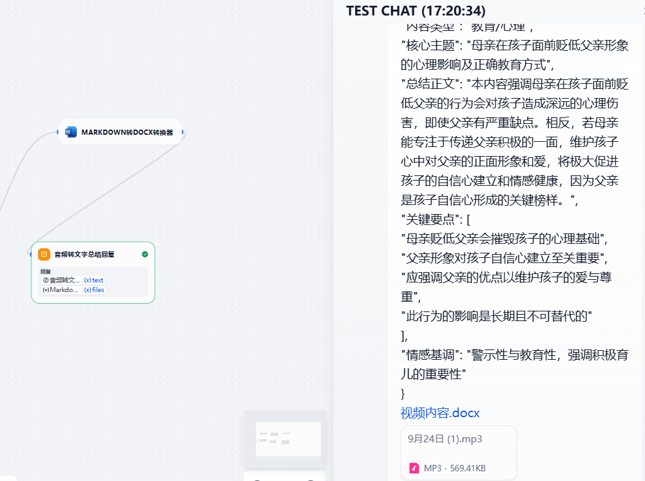Image resolution: width=645 pixels, height=481 pixels.
Task: Click the pink MP3 file icon
Action: pyautogui.click(x=414, y=468)
